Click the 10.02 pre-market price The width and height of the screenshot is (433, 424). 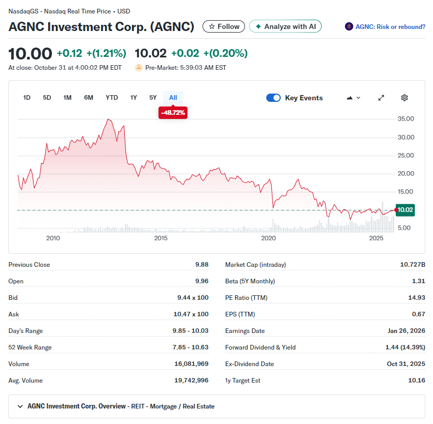coord(151,53)
